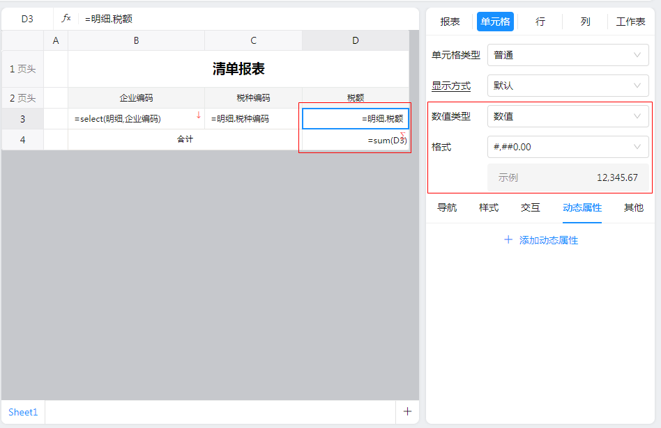Click the underlined 显示方式 label

[x=451, y=86]
